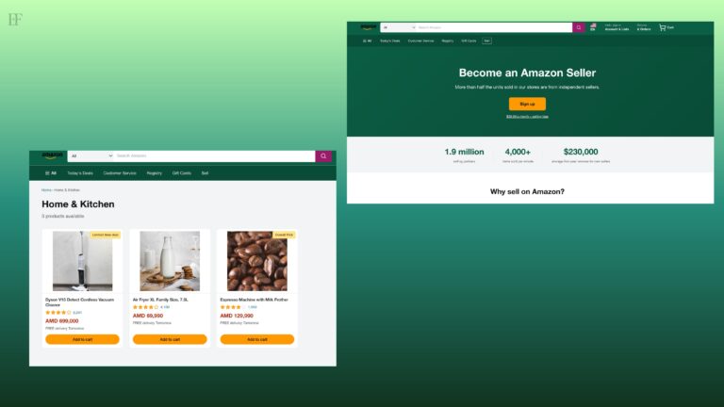Viewport: 724px width, 407px height.
Task: Click Amazon logo in Home & Kitchen window
Action: click(x=52, y=155)
